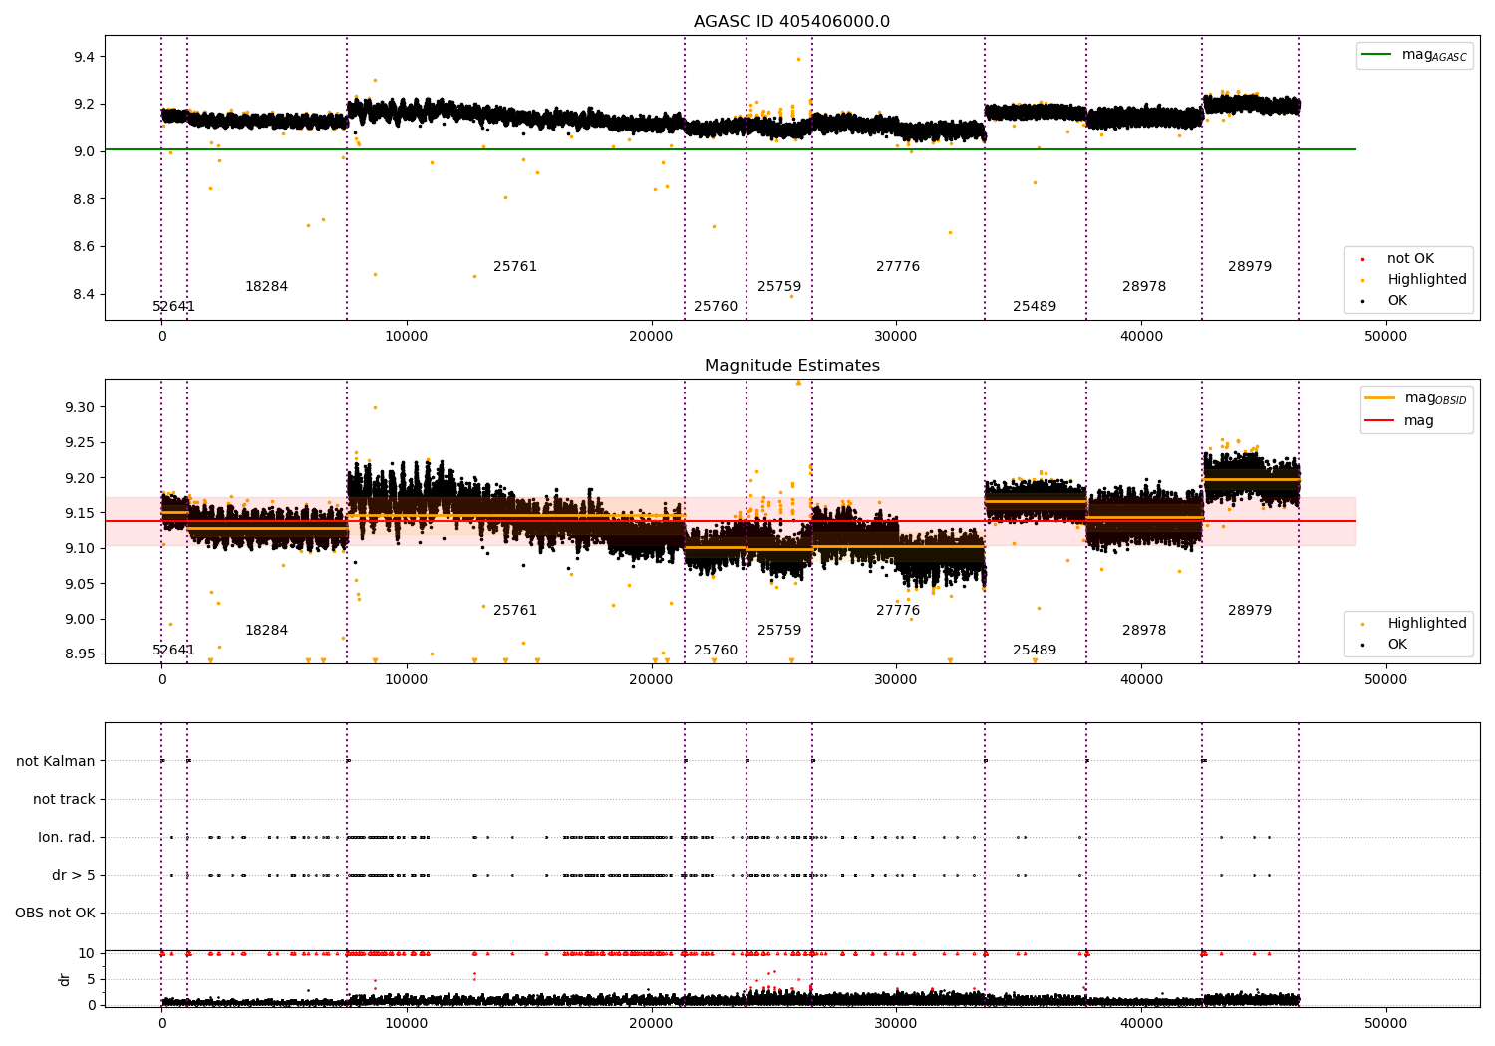
Task: Click obsid label 25759 in AGASC plot
Action: (x=779, y=287)
